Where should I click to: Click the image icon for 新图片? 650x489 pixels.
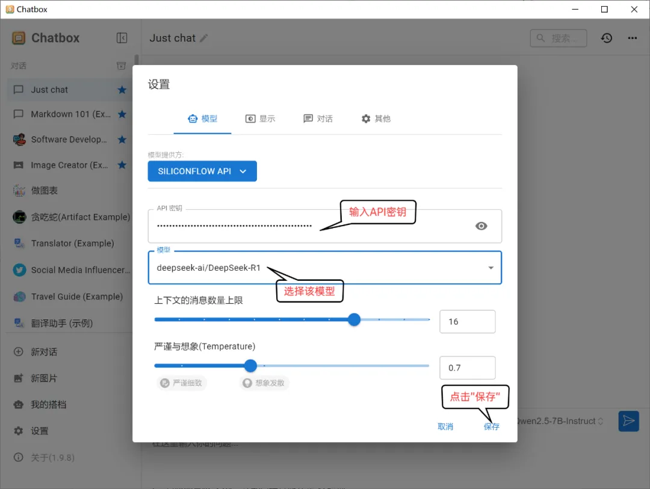[x=19, y=378]
